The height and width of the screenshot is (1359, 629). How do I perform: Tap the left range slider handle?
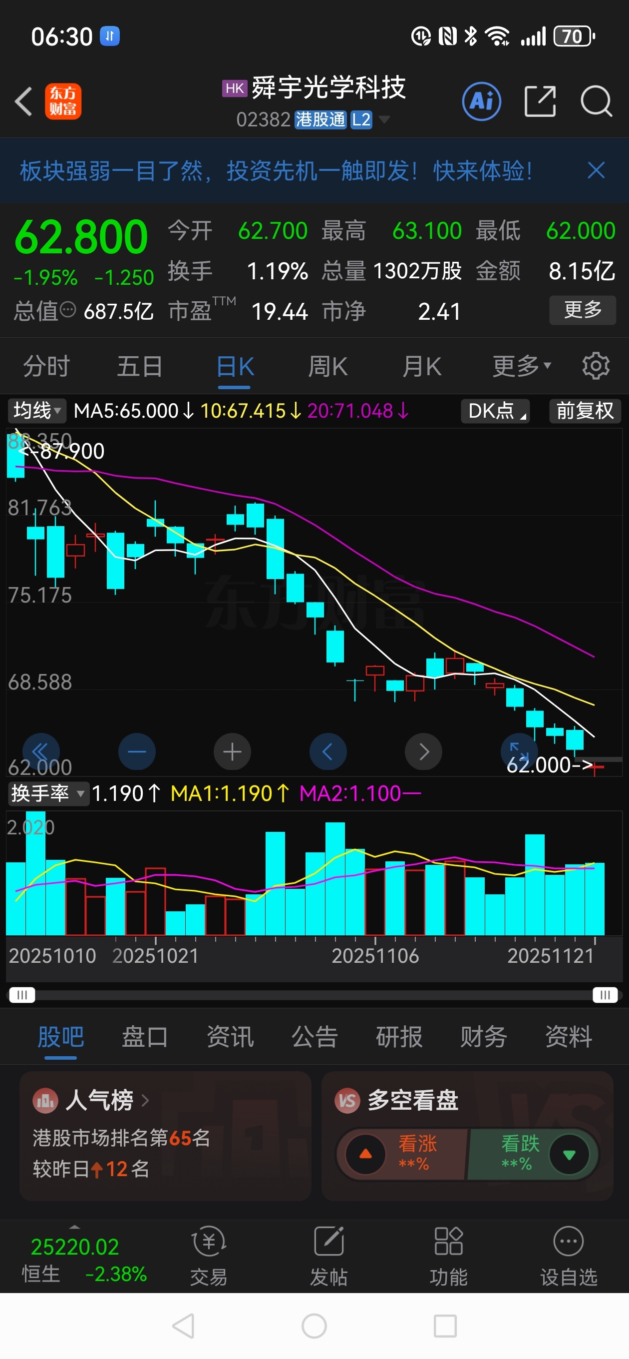pyautogui.click(x=21, y=995)
